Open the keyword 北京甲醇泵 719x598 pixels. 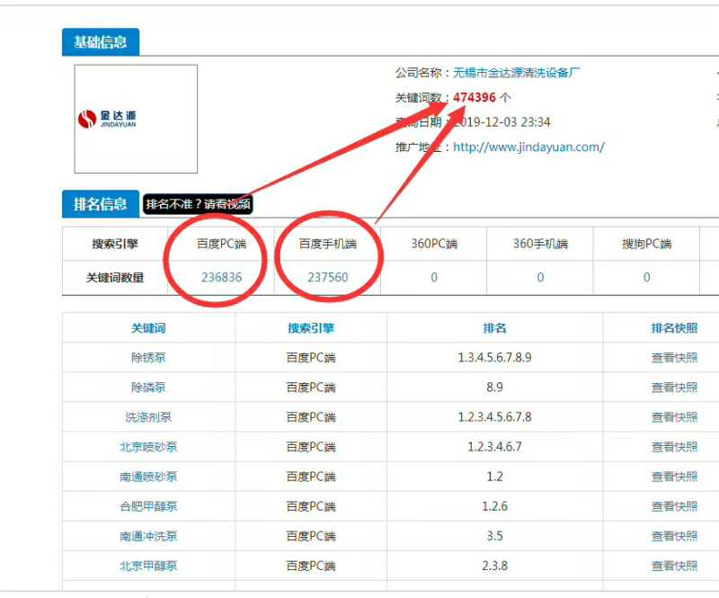[x=147, y=566]
